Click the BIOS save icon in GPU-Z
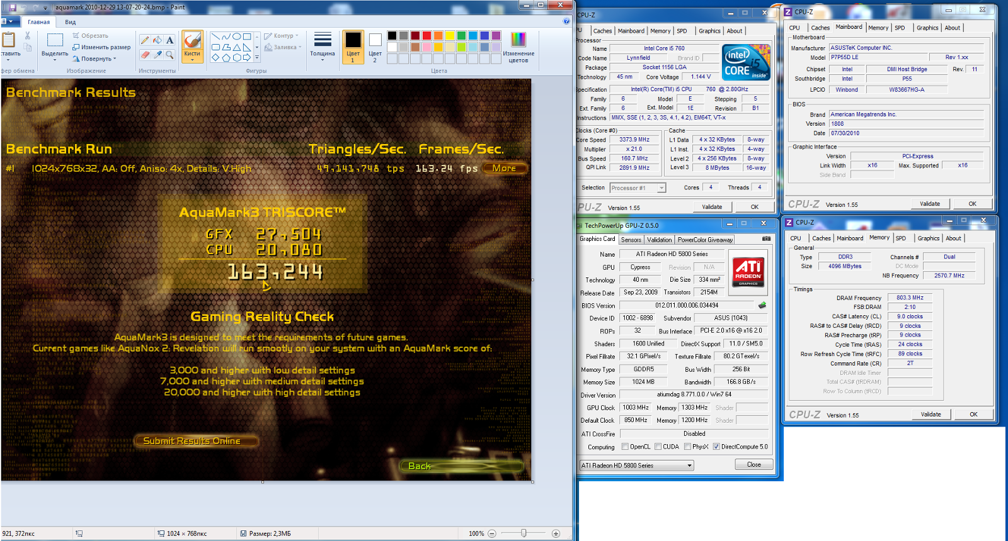 762,305
